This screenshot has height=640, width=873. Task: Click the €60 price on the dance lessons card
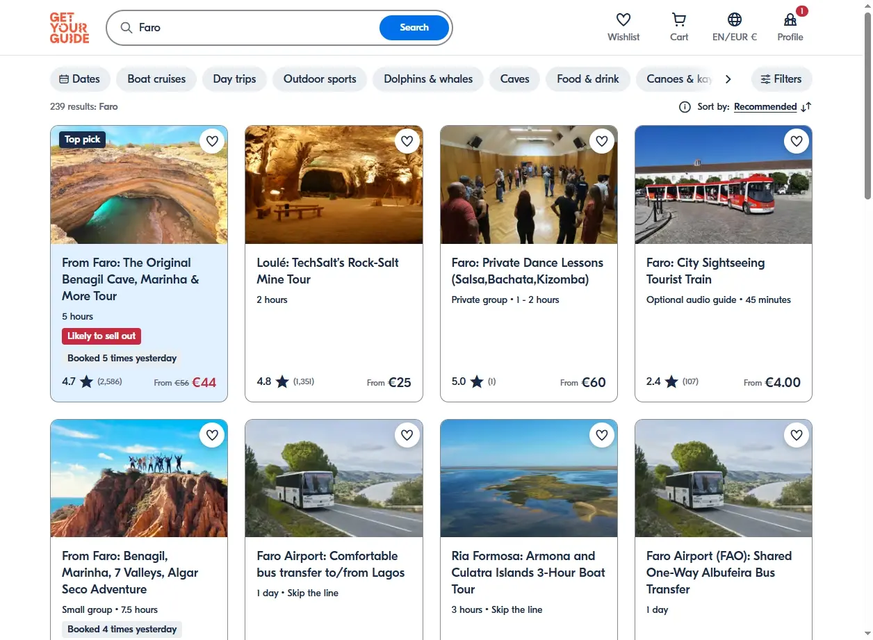594,381
